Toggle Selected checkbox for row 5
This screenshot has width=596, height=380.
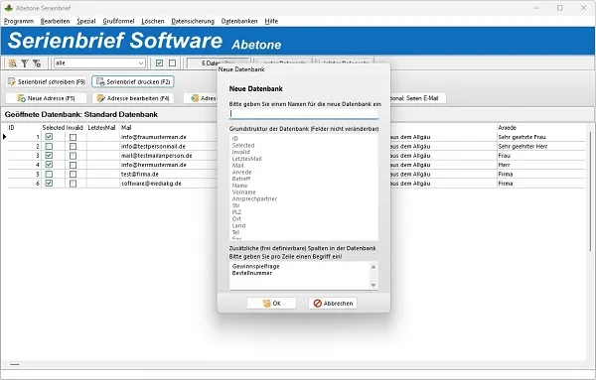click(49, 174)
